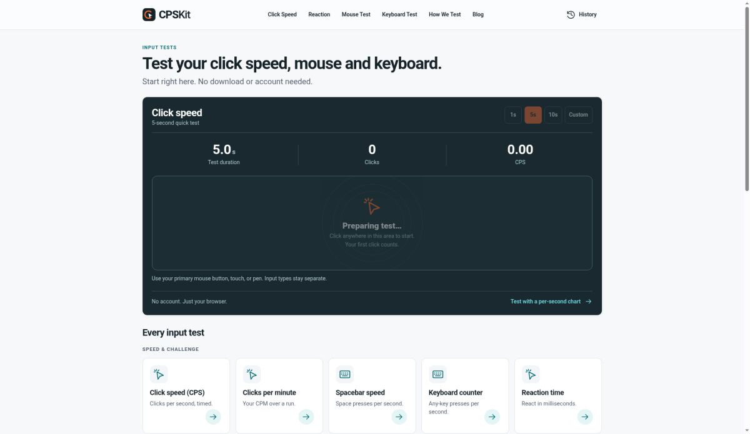Click the Click speed (CPS) card cursor icon
Image resolution: width=750 pixels, height=434 pixels.
(x=159, y=374)
